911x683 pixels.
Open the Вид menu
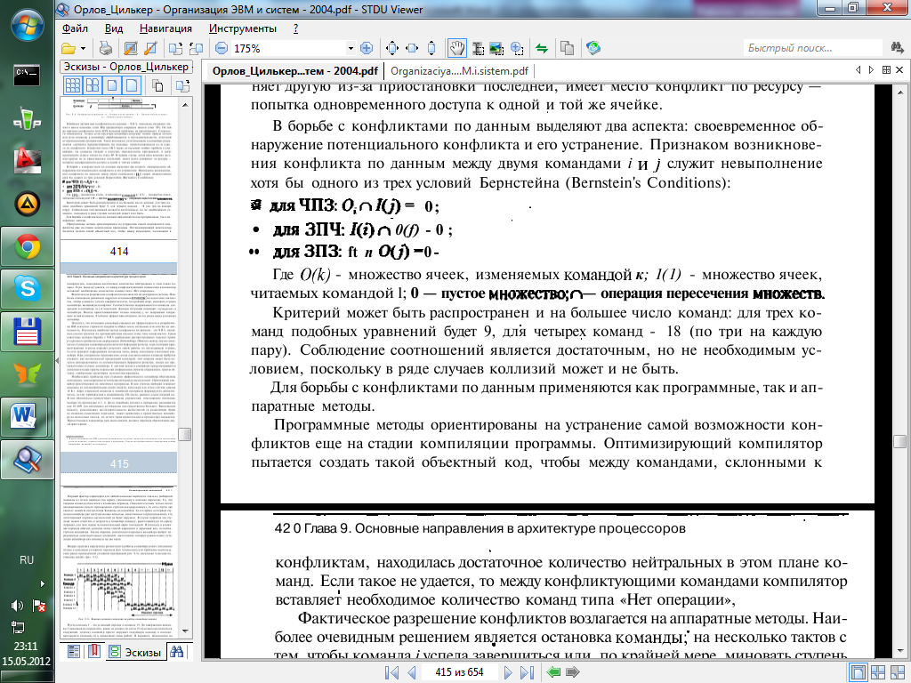pyautogui.click(x=114, y=28)
